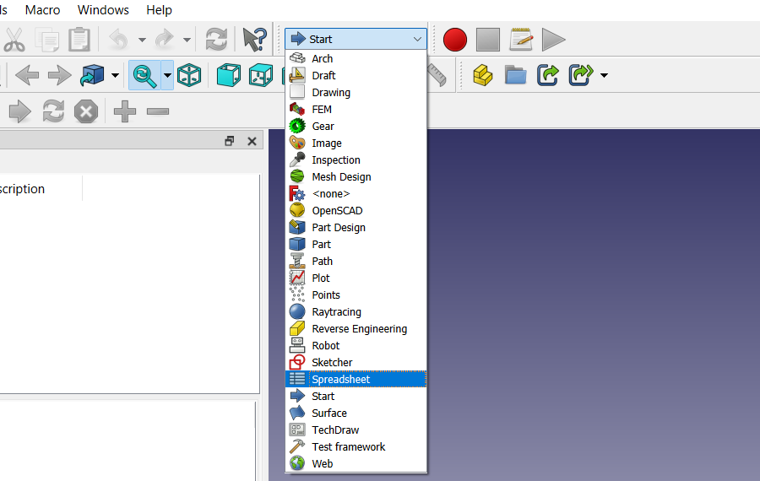
Task: Select the Points workbench
Action: 356,295
